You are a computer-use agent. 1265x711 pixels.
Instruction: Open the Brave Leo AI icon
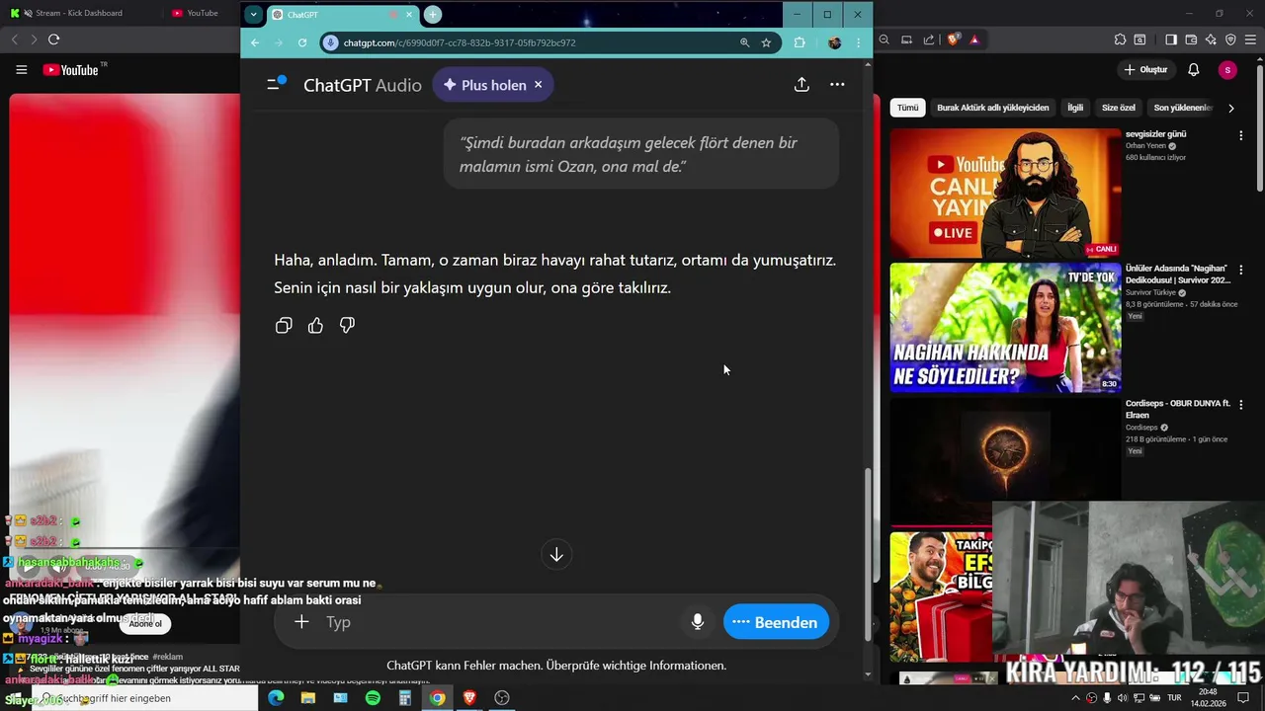(x=1211, y=39)
